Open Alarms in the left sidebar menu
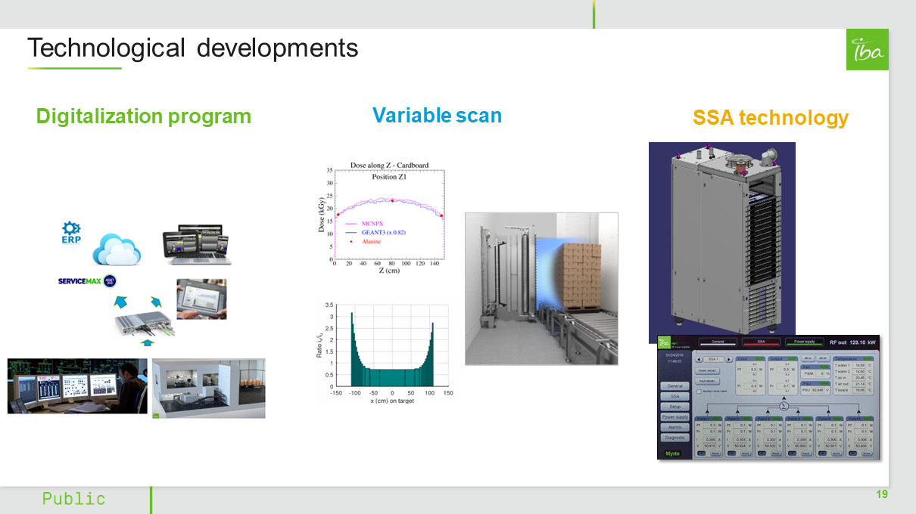Screen dimensions: 916x514 [675, 427]
